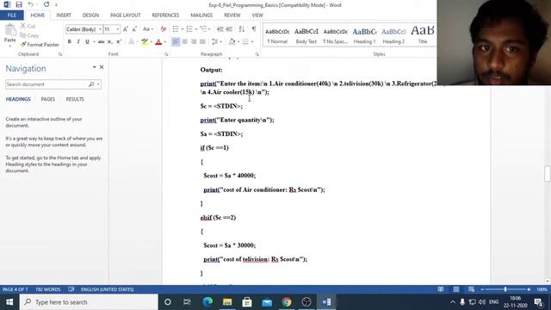The width and height of the screenshot is (551, 310).
Task: Increase paragraph indent
Action: (229, 29)
